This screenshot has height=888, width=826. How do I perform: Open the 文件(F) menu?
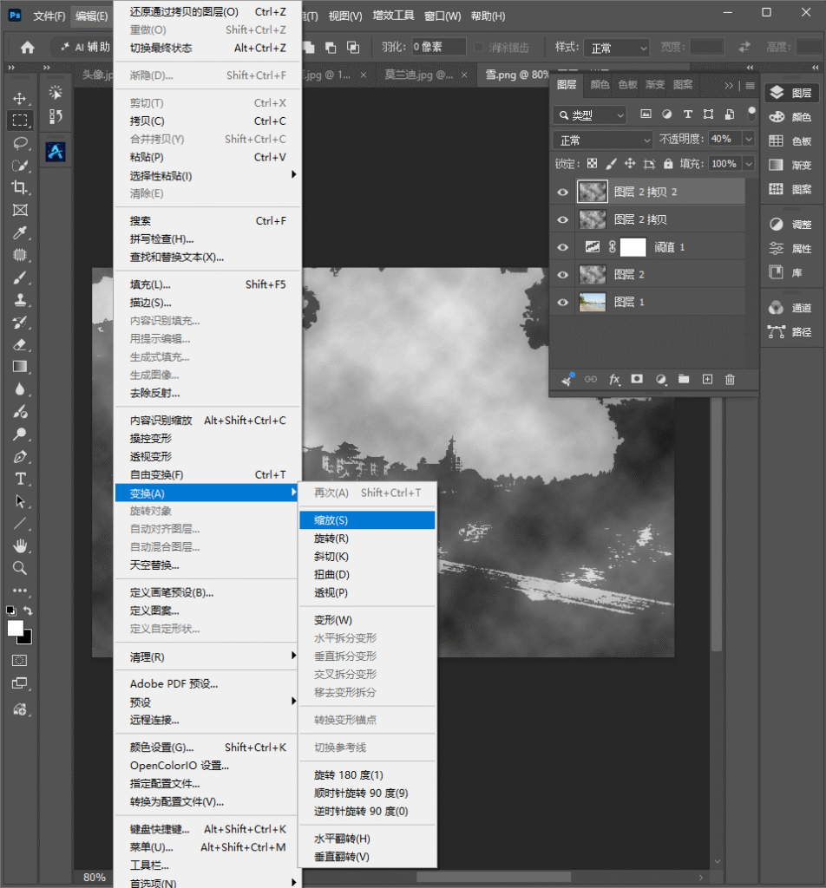click(x=49, y=16)
